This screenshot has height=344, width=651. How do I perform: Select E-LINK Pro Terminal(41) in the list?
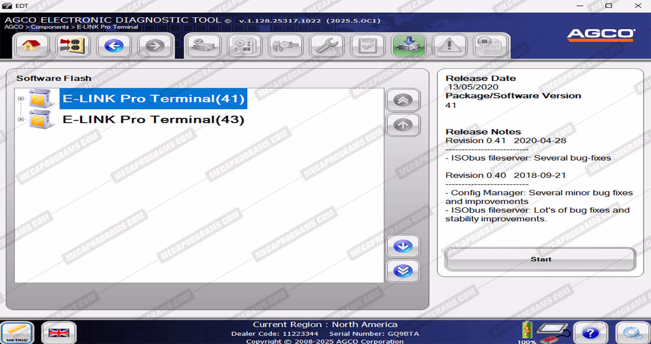[153, 99]
